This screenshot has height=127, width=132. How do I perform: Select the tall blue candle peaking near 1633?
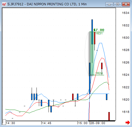(92, 32)
